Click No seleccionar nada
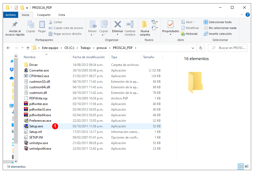Screen dimensions: 253x172 (x=220, y=28)
